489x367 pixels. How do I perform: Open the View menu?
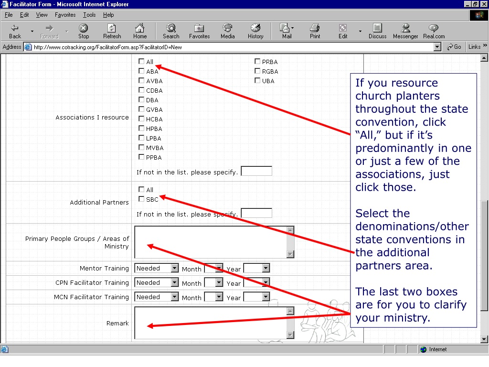pos(42,15)
